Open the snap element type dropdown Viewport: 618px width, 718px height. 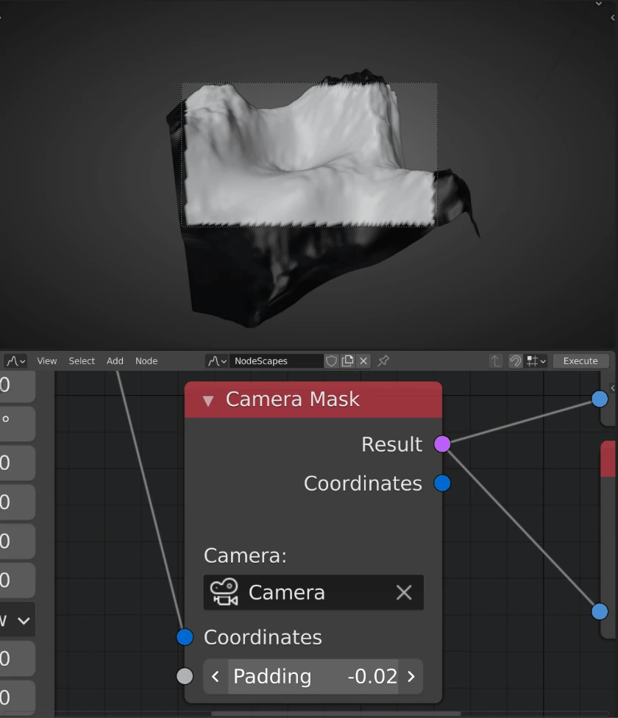click(536, 361)
